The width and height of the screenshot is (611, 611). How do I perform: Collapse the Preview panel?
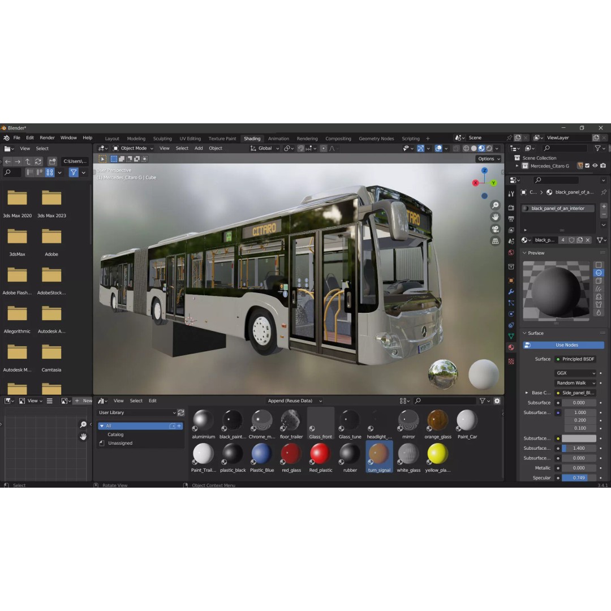(x=524, y=253)
